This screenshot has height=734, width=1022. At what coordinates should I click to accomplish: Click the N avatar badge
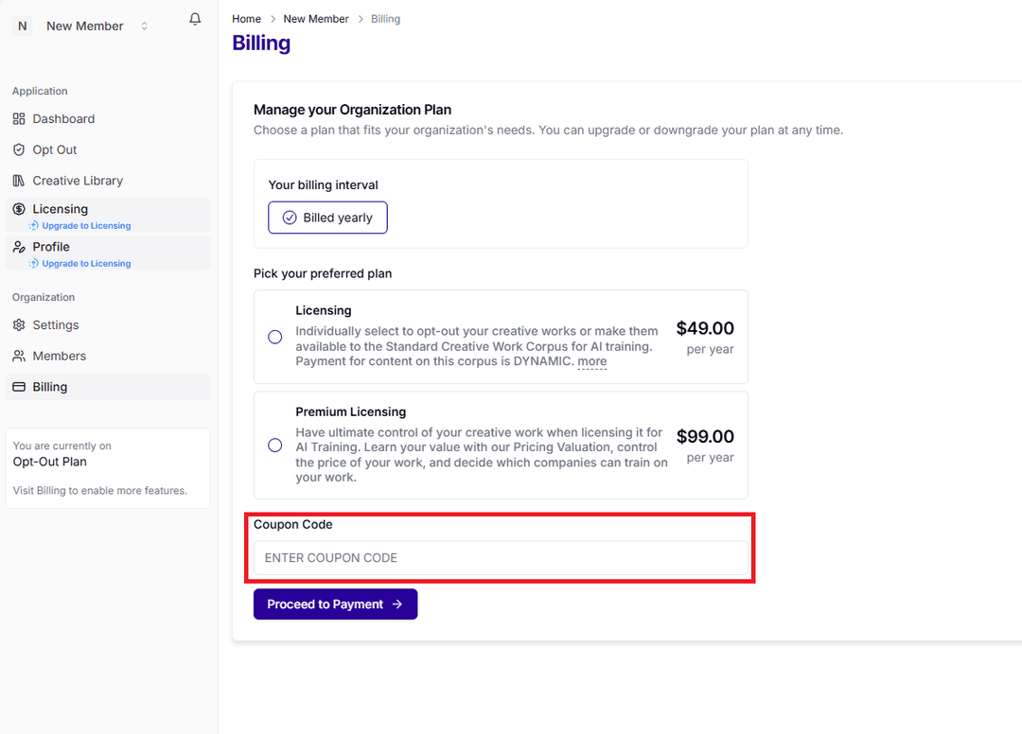tap(22, 26)
